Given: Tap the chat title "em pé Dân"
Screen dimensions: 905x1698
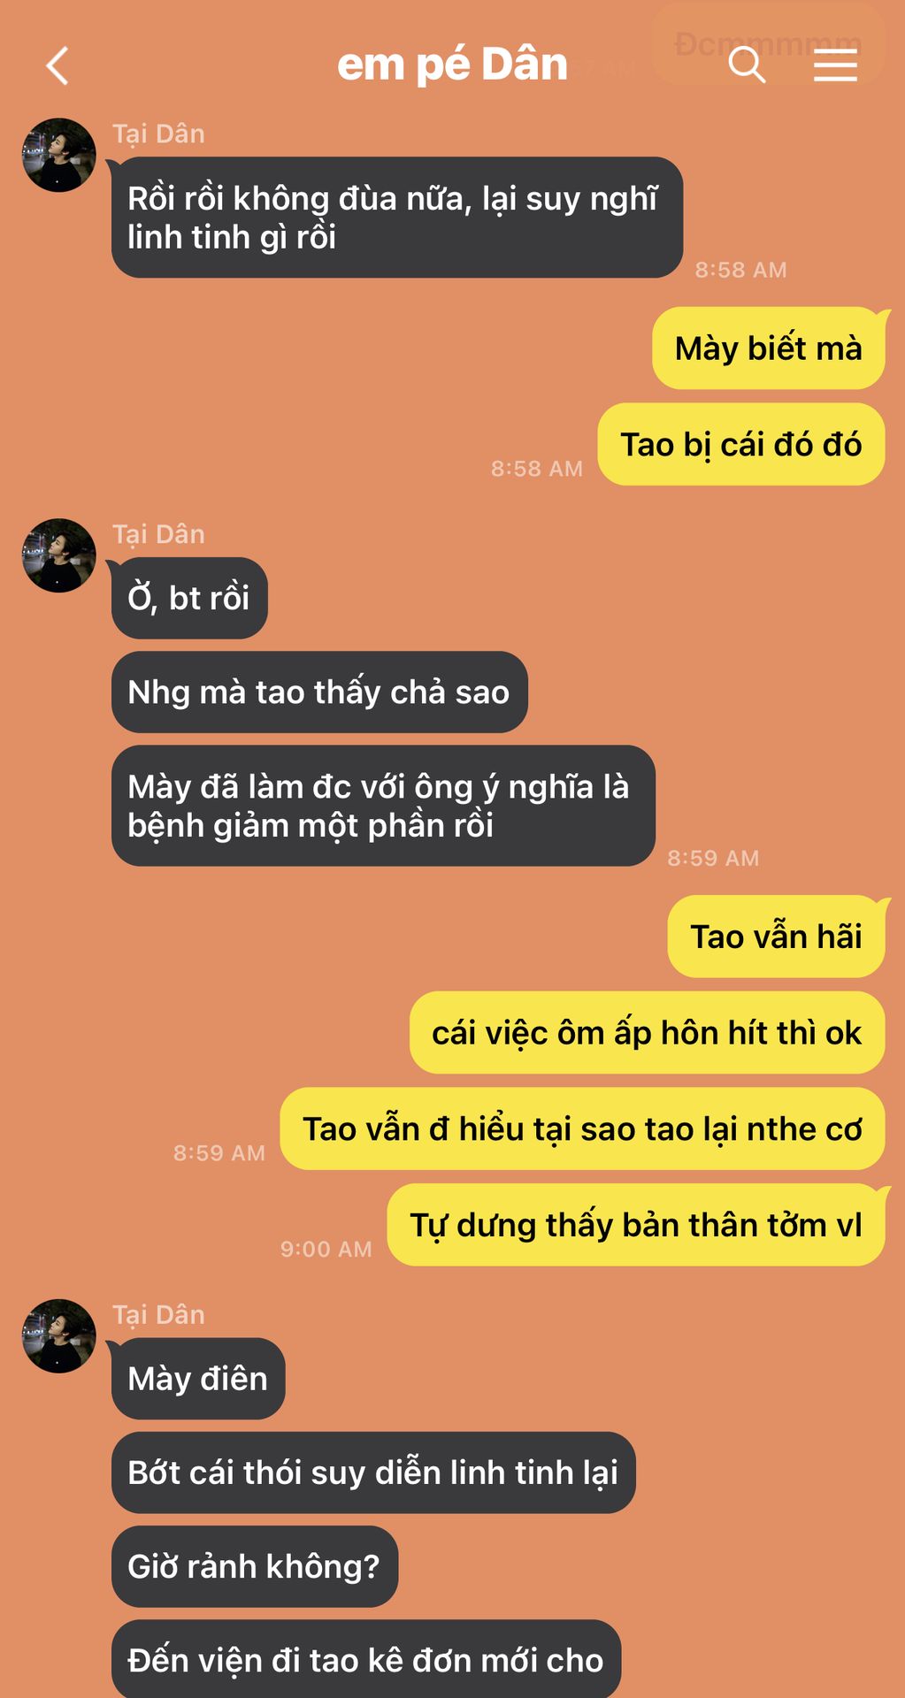Looking at the screenshot, I should 452,65.
